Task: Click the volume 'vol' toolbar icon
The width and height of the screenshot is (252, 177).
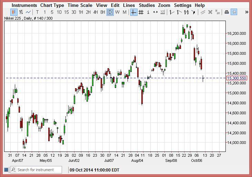Action: click(163, 12)
